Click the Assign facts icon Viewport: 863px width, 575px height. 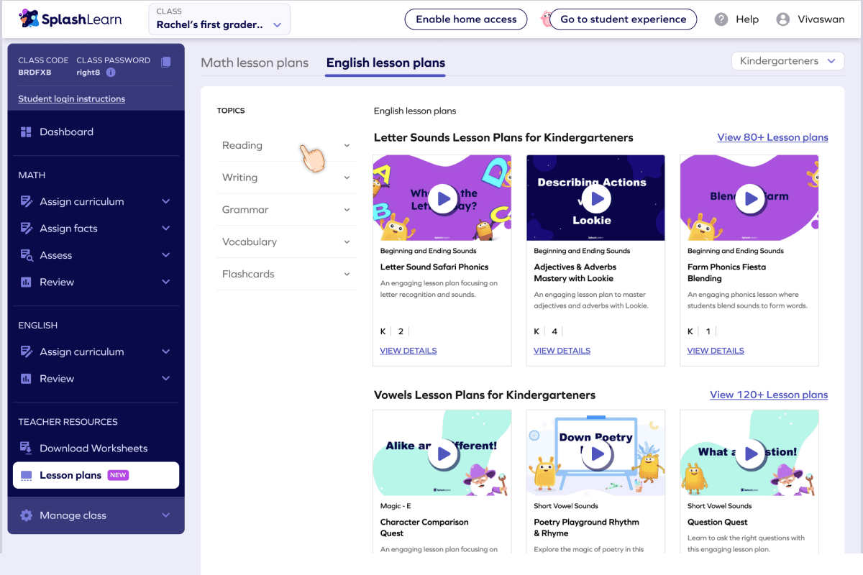pyautogui.click(x=27, y=229)
